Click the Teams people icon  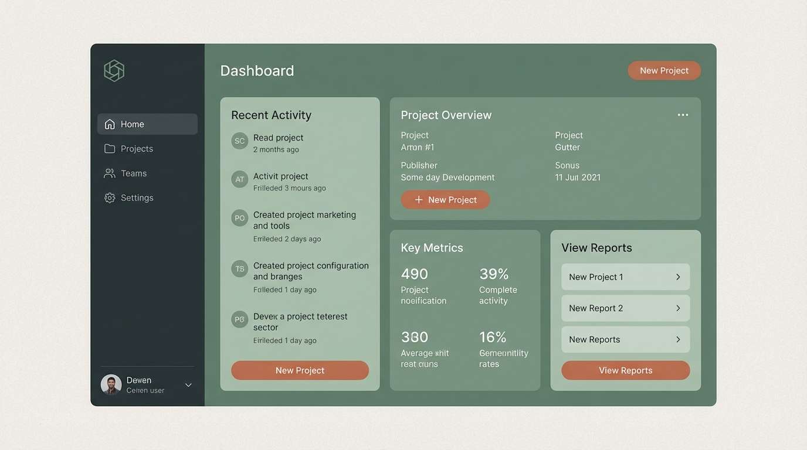[x=110, y=173]
